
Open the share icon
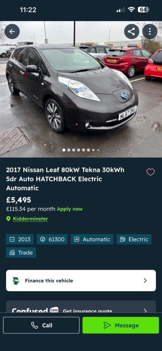132,32
